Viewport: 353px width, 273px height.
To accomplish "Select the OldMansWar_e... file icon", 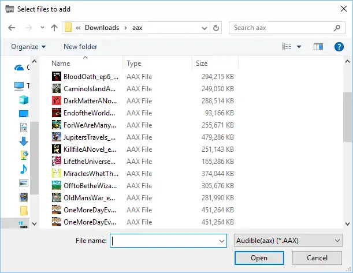I will (x=56, y=198).
